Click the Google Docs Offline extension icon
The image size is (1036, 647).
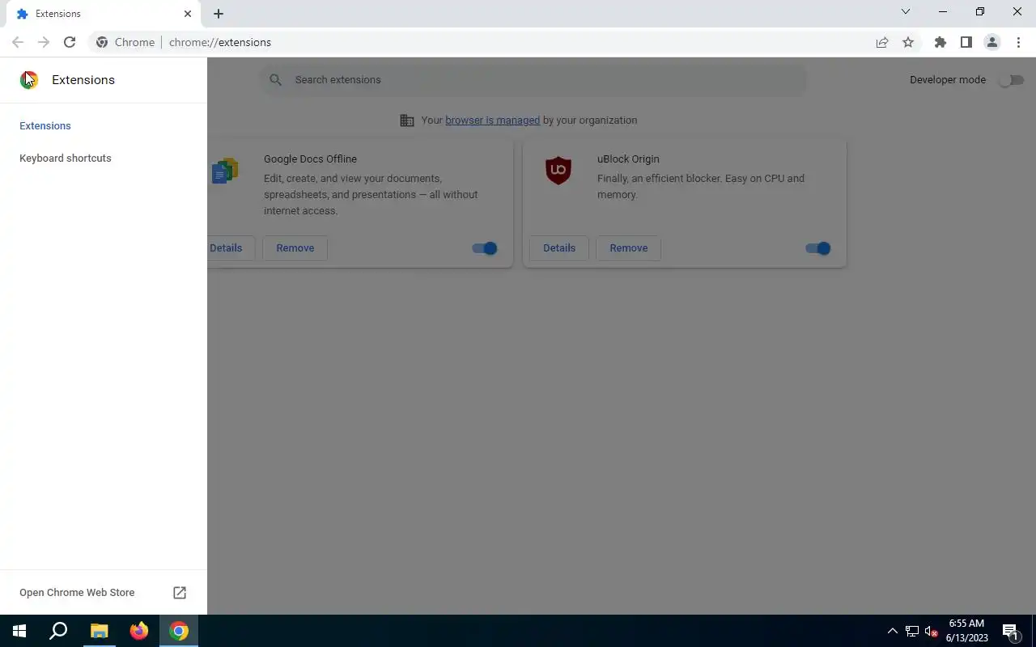pyautogui.click(x=224, y=171)
